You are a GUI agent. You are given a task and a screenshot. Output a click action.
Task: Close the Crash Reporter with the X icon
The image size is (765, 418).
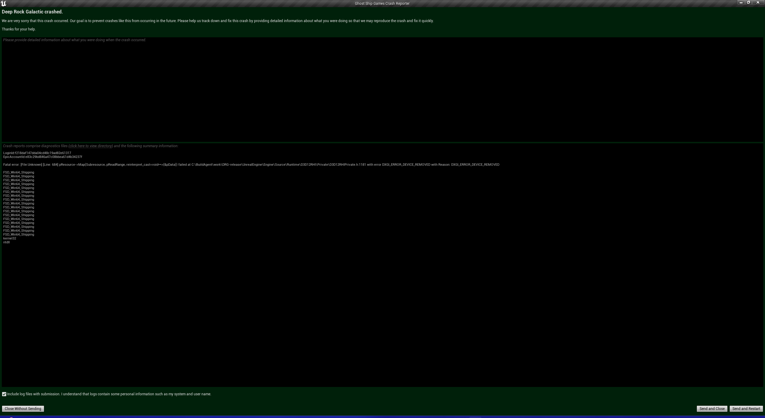(x=758, y=2)
